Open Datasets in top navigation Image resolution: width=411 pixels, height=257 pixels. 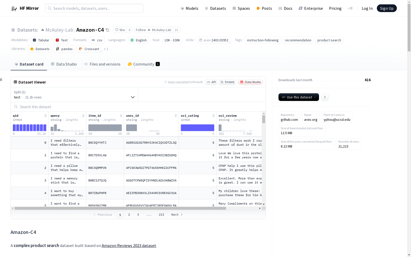[215, 8]
